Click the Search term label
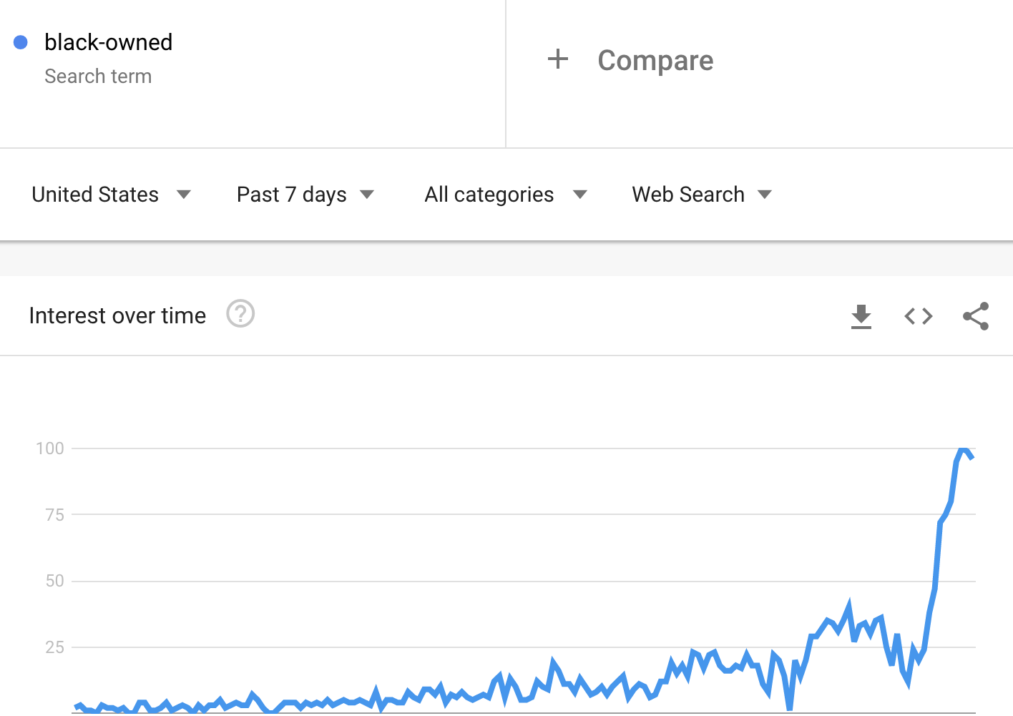1013x716 pixels. (98, 77)
